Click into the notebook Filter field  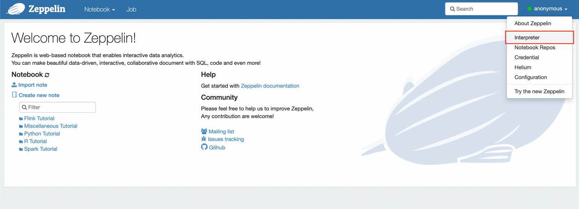pyautogui.click(x=57, y=107)
